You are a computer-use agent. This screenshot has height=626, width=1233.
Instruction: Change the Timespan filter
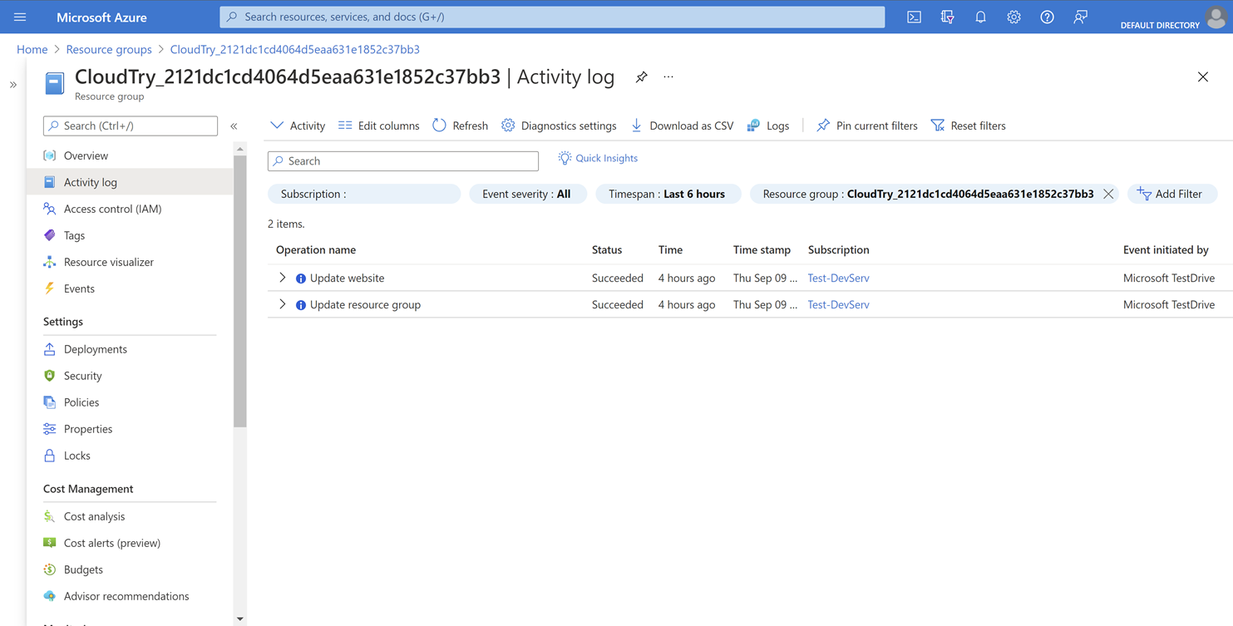point(667,194)
